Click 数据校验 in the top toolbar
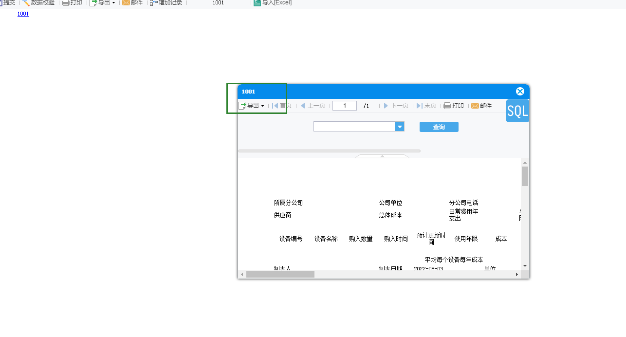Screen dimensions: 626x337 38,2
